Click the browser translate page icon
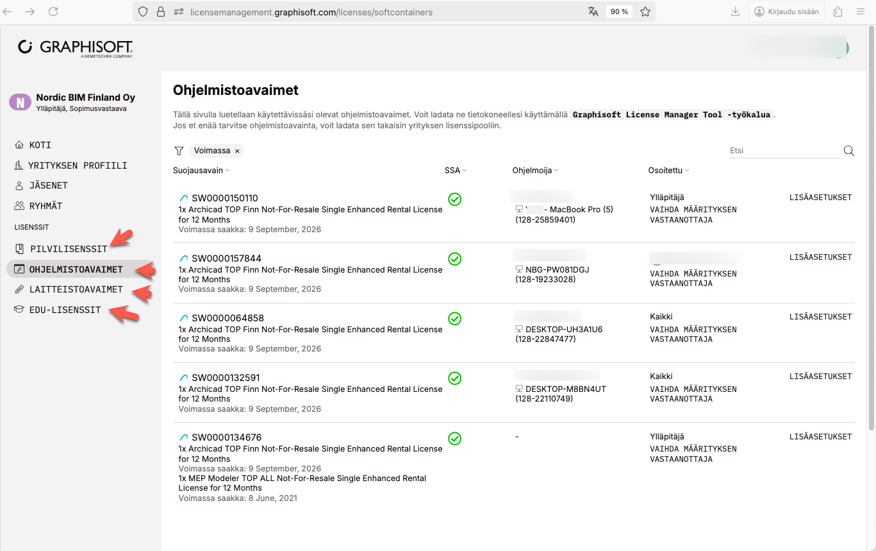This screenshot has height=551, width=876. click(593, 12)
